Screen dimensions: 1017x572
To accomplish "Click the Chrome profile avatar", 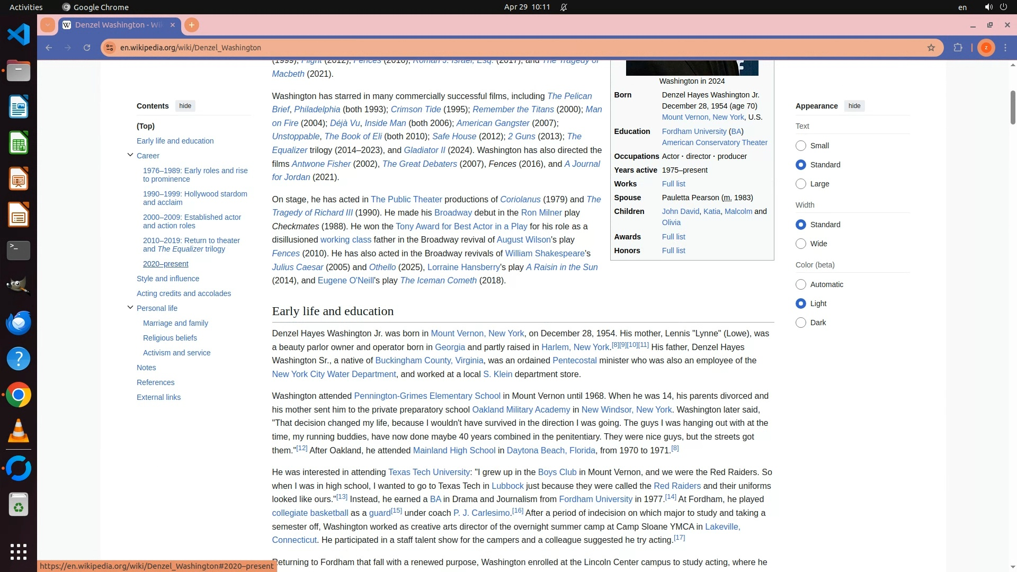I will pyautogui.click(x=986, y=48).
